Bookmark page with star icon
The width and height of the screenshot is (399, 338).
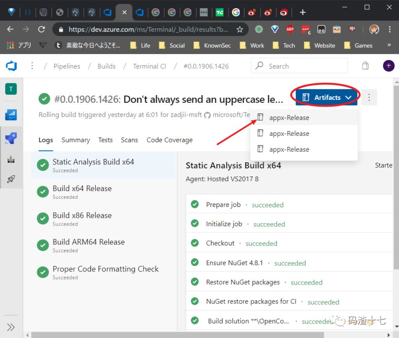point(240,29)
